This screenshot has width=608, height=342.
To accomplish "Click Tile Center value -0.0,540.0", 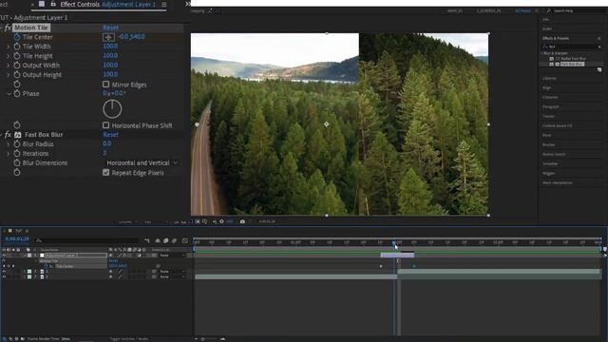I will 131,36.
